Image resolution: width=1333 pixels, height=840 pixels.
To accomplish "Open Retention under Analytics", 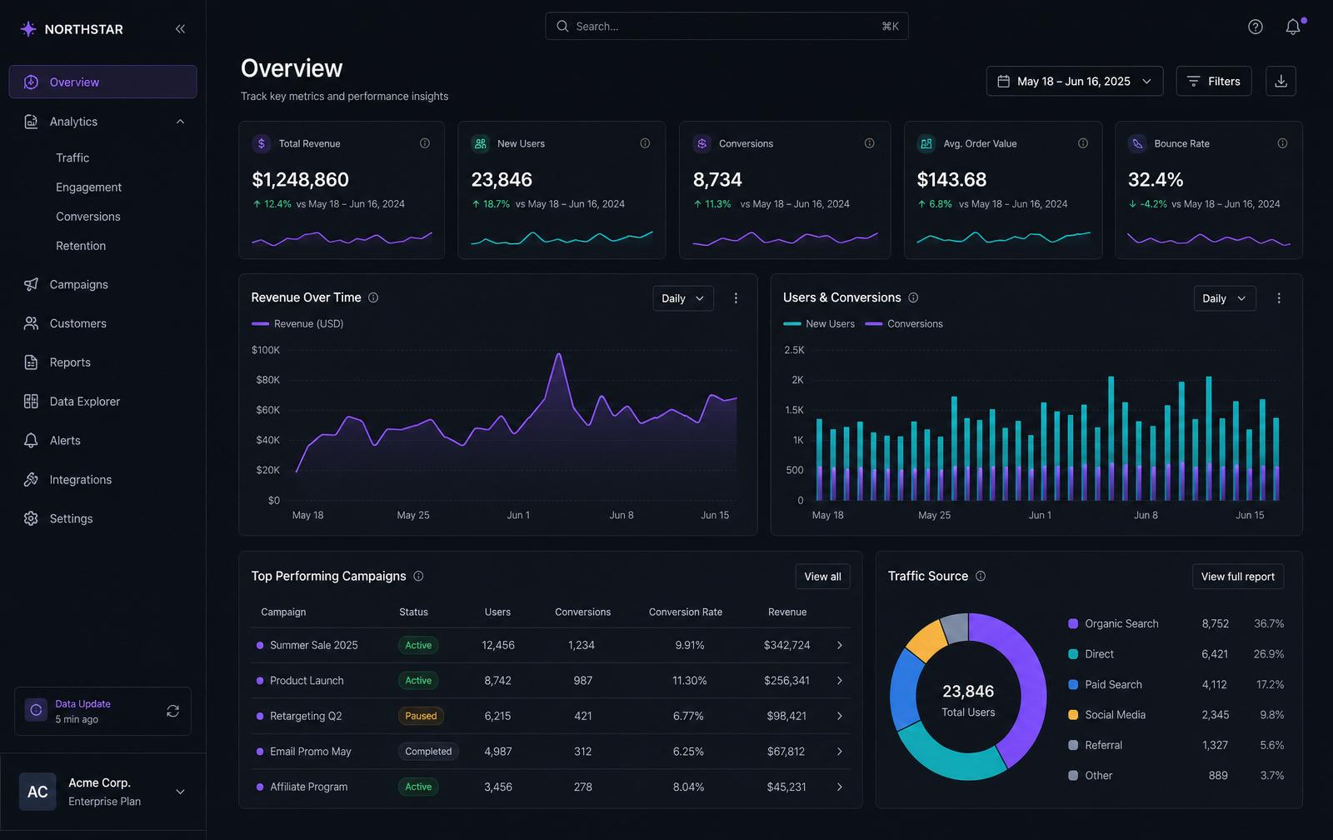I will pyautogui.click(x=81, y=246).
